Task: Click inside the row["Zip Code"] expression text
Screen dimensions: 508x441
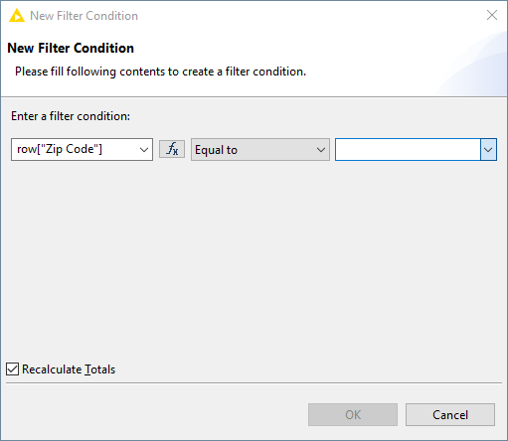Action: (x=60, y=149)
